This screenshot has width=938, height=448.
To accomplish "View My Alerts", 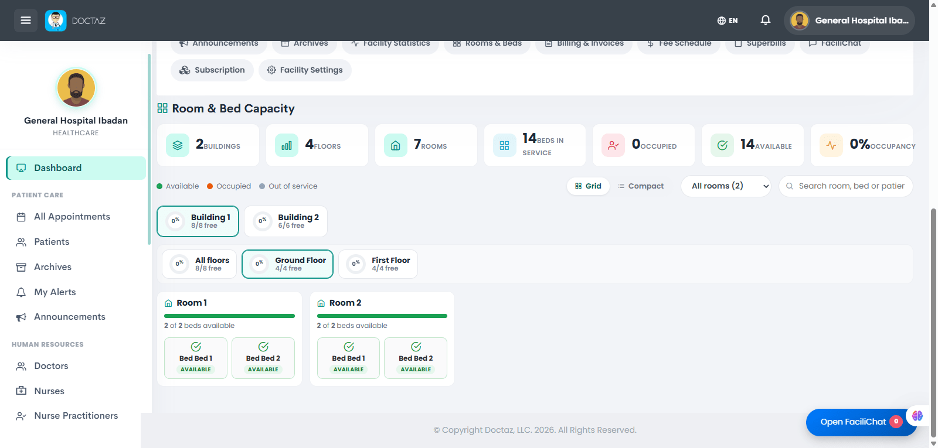I will (55, 292).
